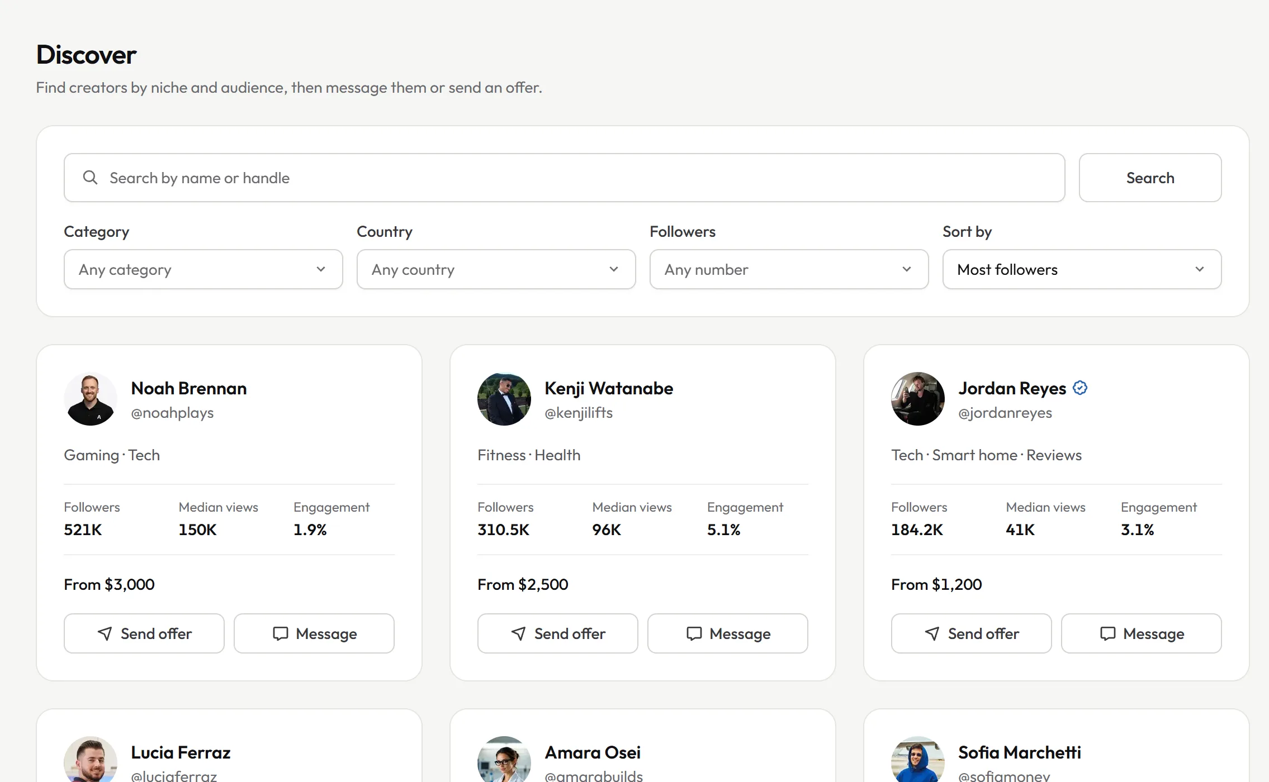Click the Tech · Smart home · Reviews tags
Viewport: 1269px width, 782px height.
point(986,455)
